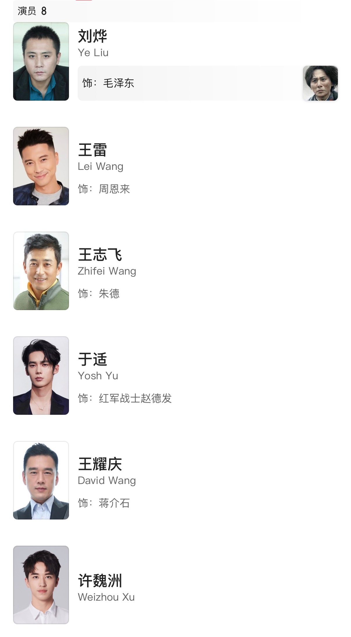Tap the 刘烨 actor name
This screenshot has width=351, height=637.
93,36
